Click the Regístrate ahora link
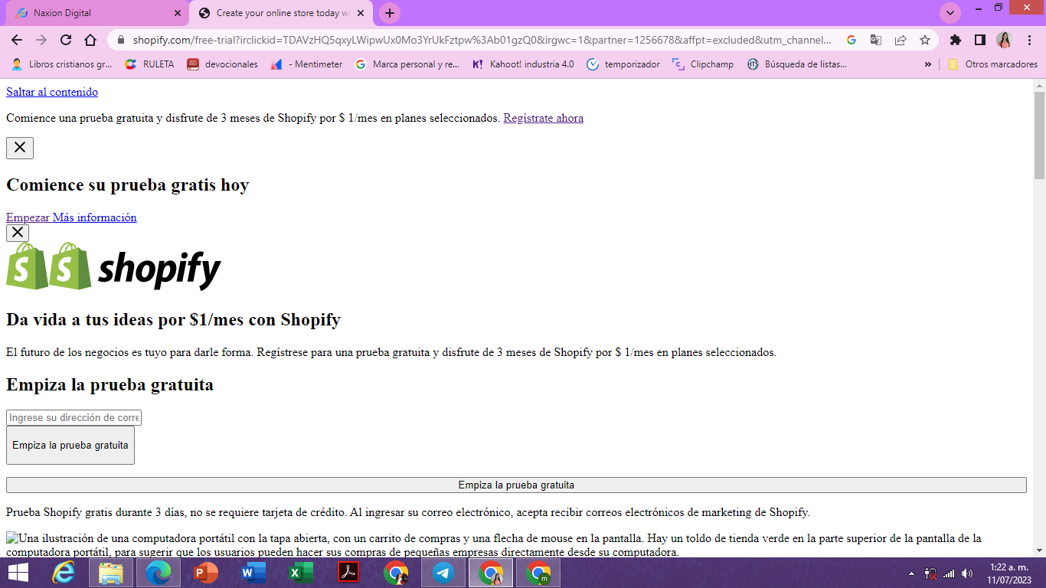Viewport: 1046px width, 588px height. click(544, 118)
